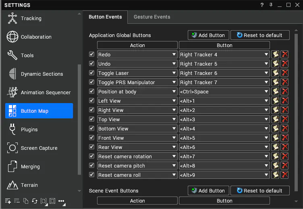Open the <Alt>3 button dropdown

(x=224, y=119)
